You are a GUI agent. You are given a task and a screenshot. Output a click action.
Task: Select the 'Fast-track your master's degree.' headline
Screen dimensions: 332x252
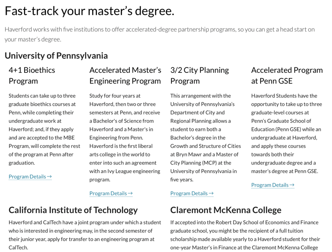click(89, 11)
